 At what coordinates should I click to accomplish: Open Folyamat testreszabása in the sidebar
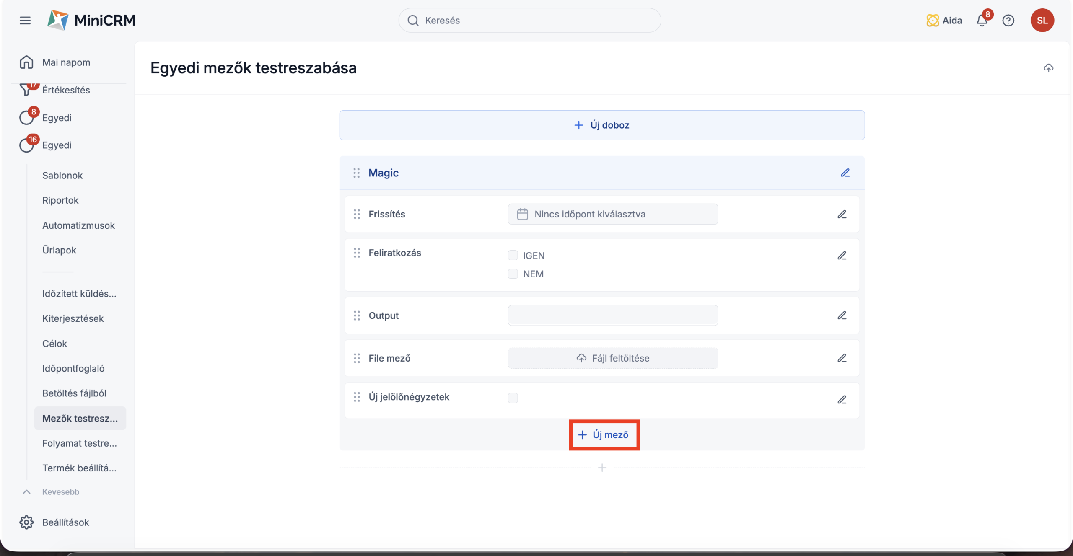pyautogui.click(x=80, y=443)
